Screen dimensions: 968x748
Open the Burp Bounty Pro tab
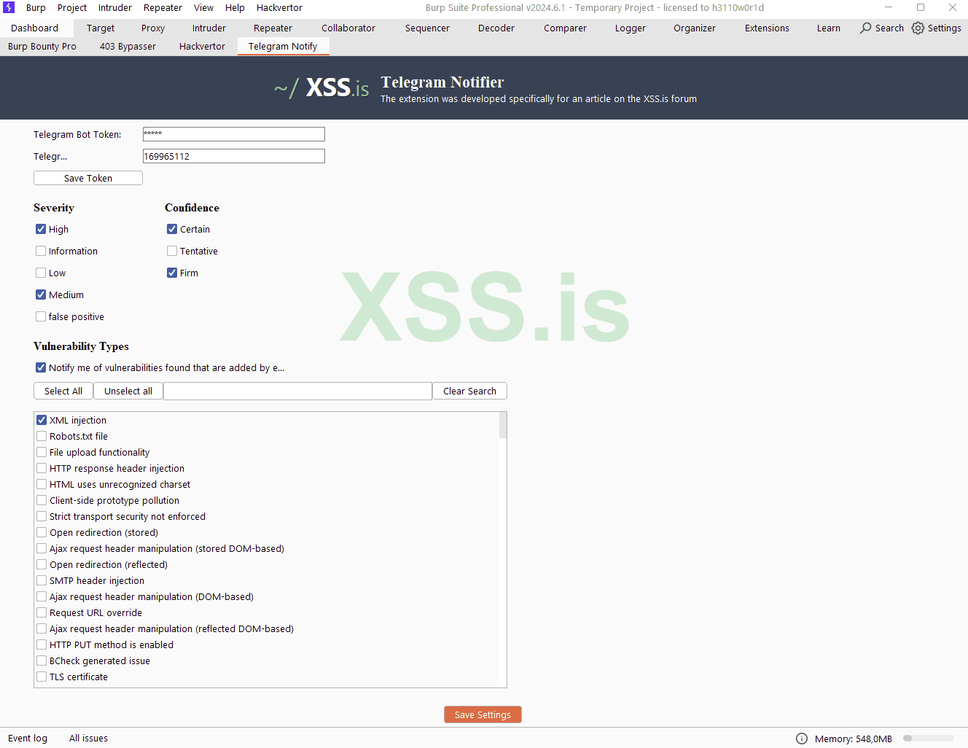(x=42, y=46)
